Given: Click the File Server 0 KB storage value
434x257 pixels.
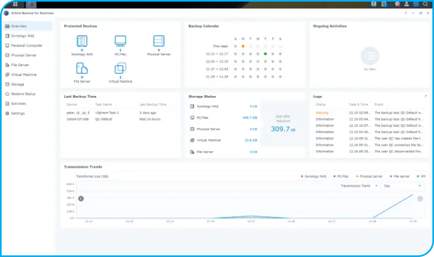Looking at the screenshot, I should [x=253, y=152].
